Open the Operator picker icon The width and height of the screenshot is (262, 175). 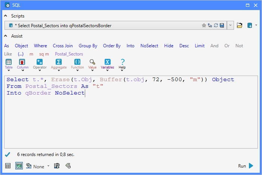(40, 62)
